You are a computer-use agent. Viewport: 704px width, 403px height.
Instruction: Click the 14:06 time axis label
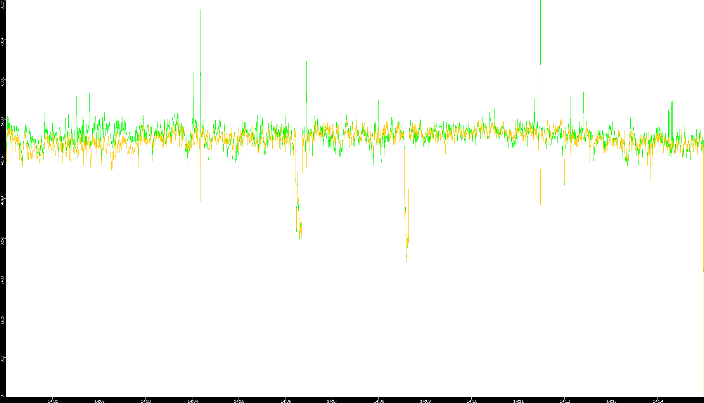(x=285, y=401)
